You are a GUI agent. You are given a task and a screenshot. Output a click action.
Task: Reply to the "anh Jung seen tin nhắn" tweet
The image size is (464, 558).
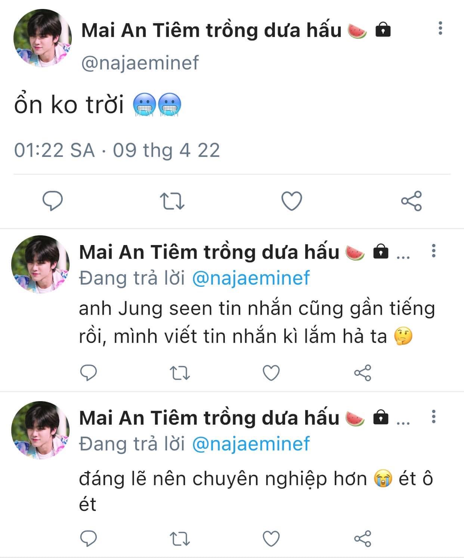89,373
